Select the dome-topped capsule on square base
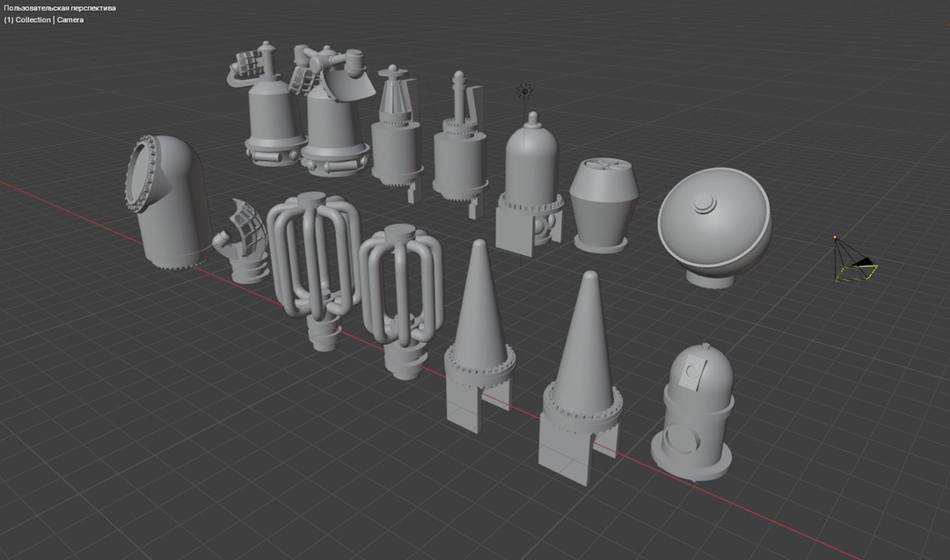 (530, 185)
